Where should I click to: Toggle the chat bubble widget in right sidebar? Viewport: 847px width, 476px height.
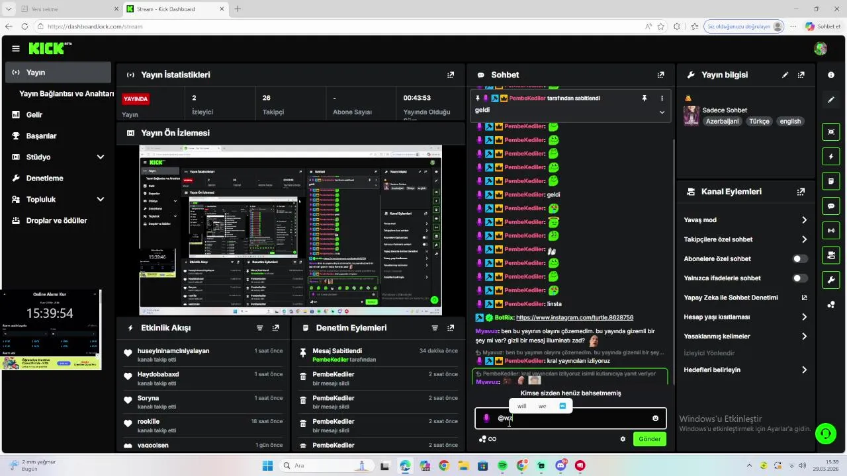pos(831,206)
